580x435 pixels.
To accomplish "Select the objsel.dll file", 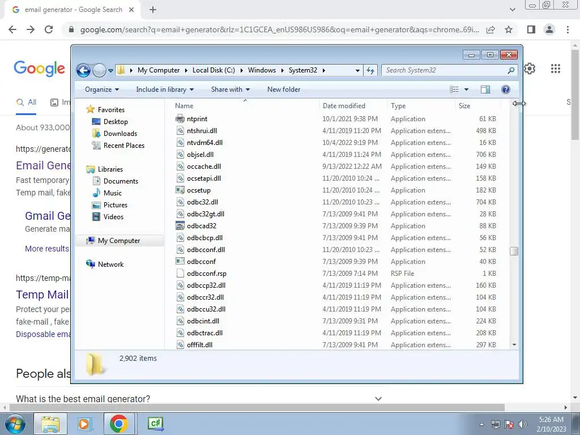I will point(200,155).
